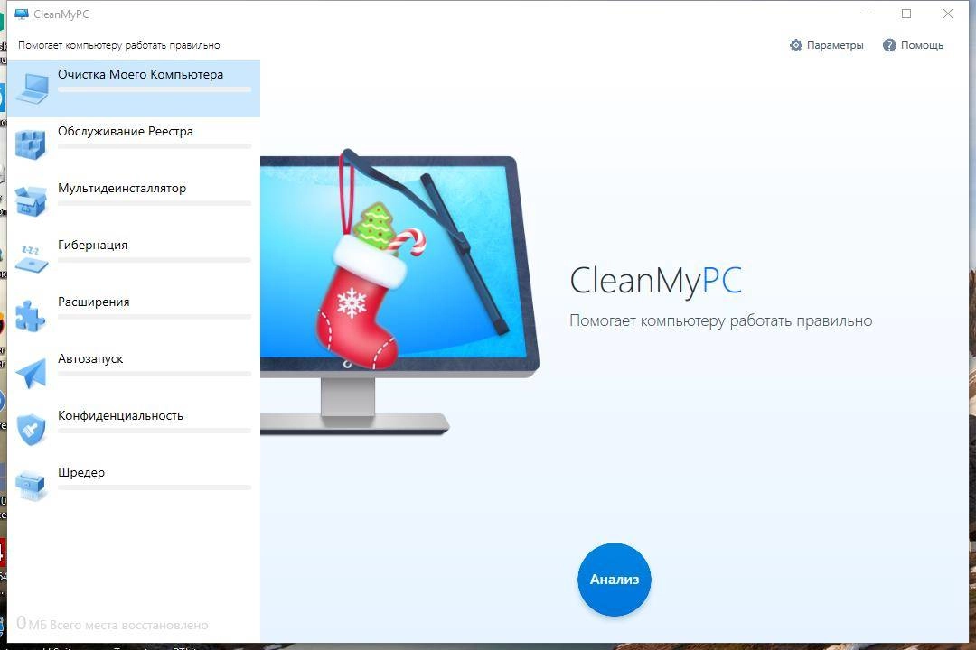Open the Обслуживание Реестра section
Image resolution: width=976 pixels, height=650 pixels.
click(x=133, y=145)
